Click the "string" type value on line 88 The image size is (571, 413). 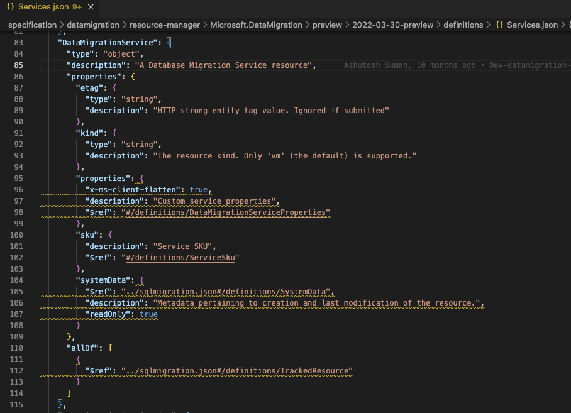point(140,99)
